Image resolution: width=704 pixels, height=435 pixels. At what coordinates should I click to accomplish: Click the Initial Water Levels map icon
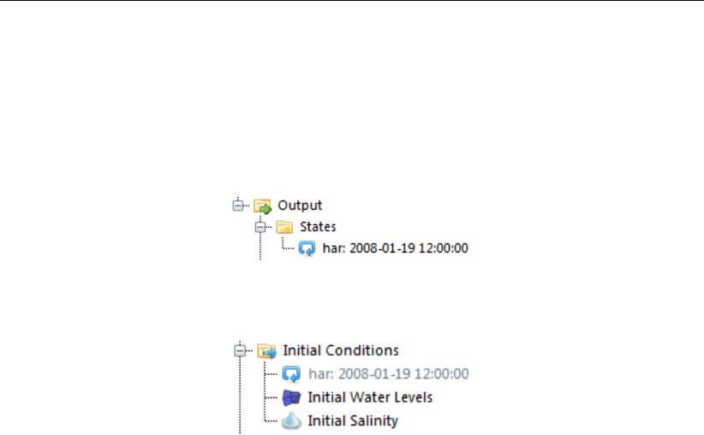pos(291,397)
